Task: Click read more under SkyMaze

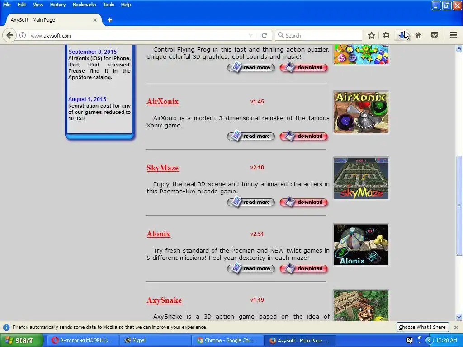Action: [251, 202]
